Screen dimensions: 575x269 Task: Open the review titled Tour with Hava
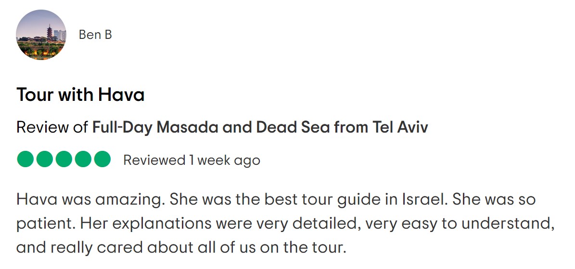click(80, 95)
